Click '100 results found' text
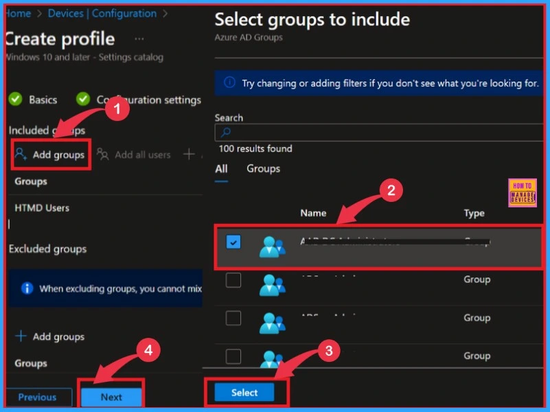 click(255, 149)
